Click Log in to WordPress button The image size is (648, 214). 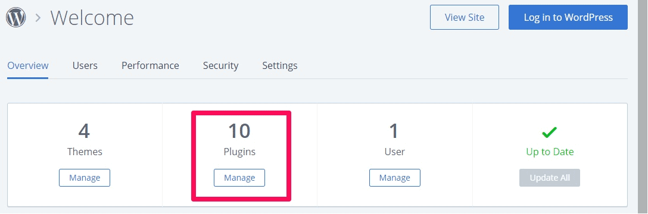point(568,17)
